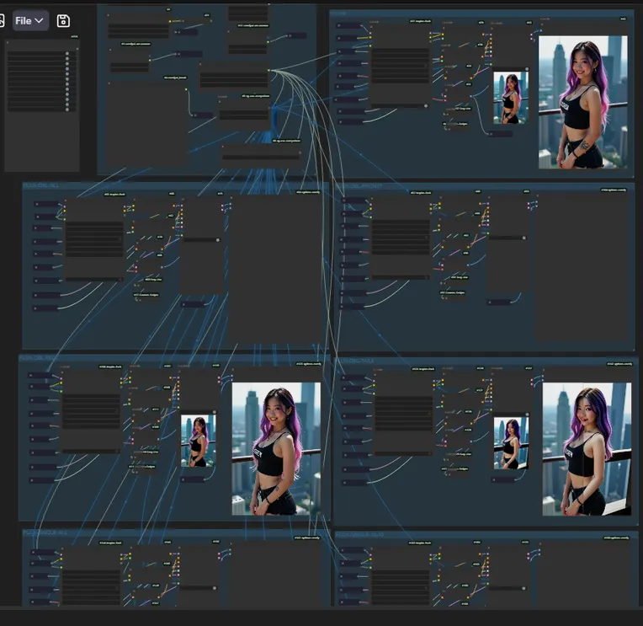Screen dimensions: 643x626
Task: Open the large generated image in the bottom-left image group
Action: 276,449
